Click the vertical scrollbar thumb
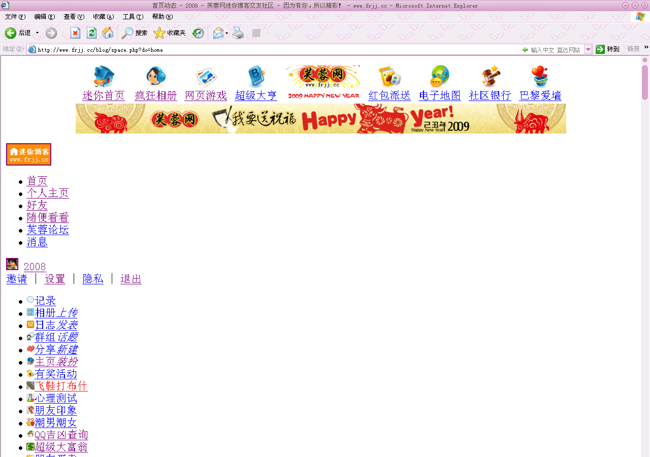 click(x=645, y=82)
